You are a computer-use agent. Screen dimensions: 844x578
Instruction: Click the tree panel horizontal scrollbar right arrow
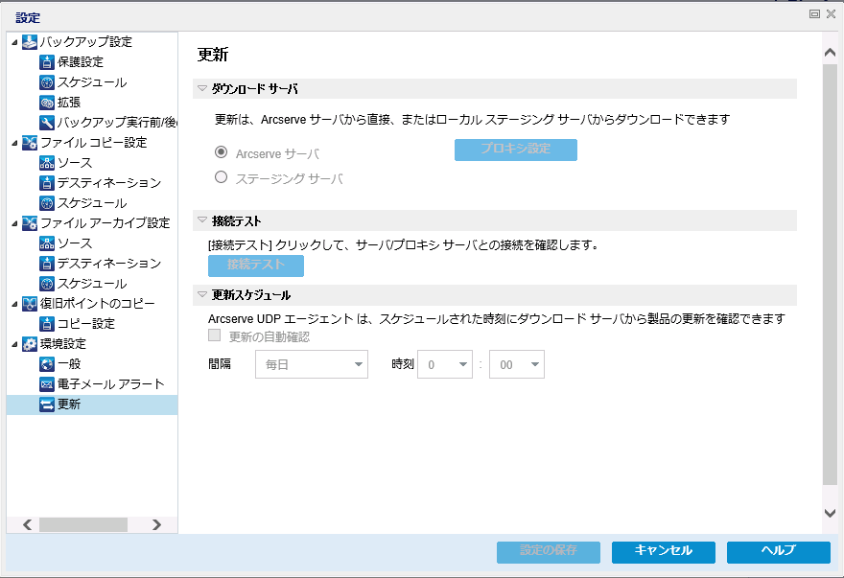point(156,524)
